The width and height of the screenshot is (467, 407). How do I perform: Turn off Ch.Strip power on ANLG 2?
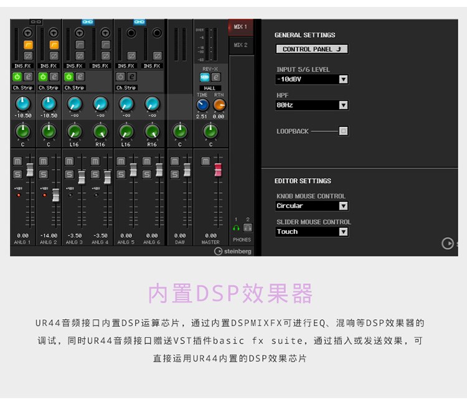(x=43, y=77)
